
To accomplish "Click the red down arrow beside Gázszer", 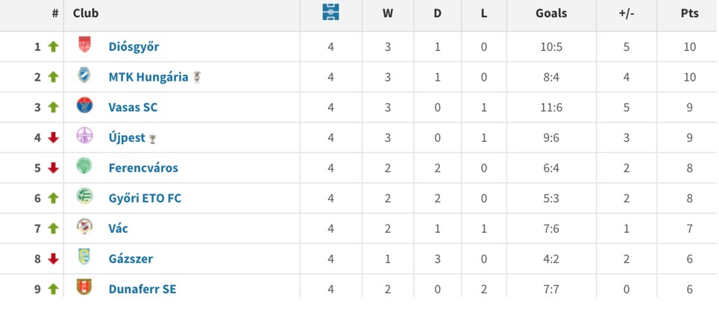I will pos(53,259).
